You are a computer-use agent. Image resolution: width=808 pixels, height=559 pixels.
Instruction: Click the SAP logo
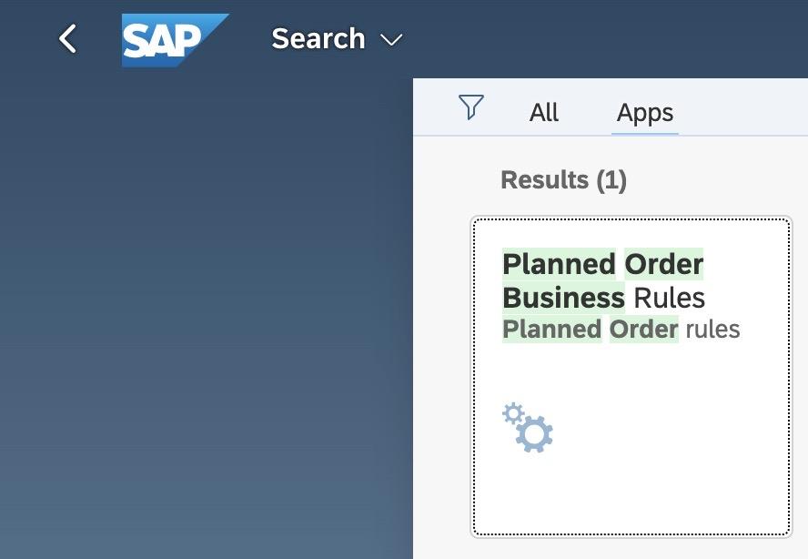click(x=173, y=40)
